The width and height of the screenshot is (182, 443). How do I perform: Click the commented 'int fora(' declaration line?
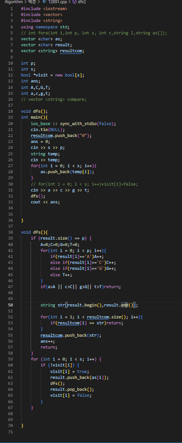(94, 33)
